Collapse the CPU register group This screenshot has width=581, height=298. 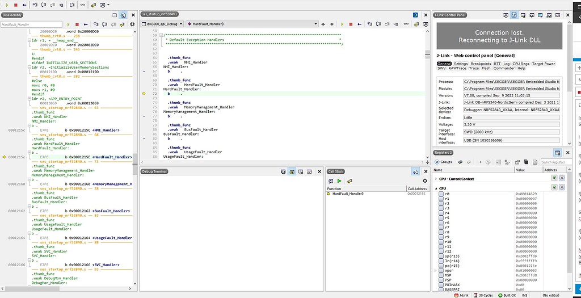pyautogui.click(x=436, y=188)
